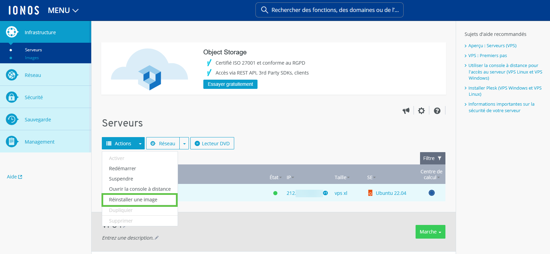The height and width of the screenshot is (254, 550).
Task: Click Essayer gratuitement button
Action: coord(230,84)
